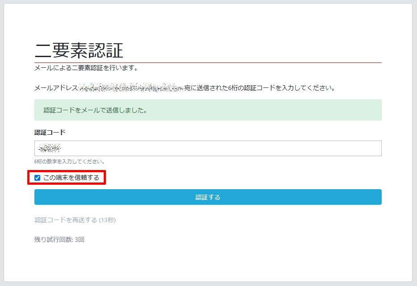Screen dimensions: 417x286
Task: Click the 残り試行回数: 3回 text
Action: pos(59,240)
